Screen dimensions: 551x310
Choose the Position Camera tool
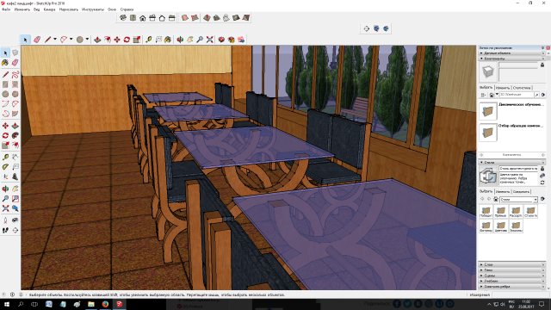tap(6, 220)
